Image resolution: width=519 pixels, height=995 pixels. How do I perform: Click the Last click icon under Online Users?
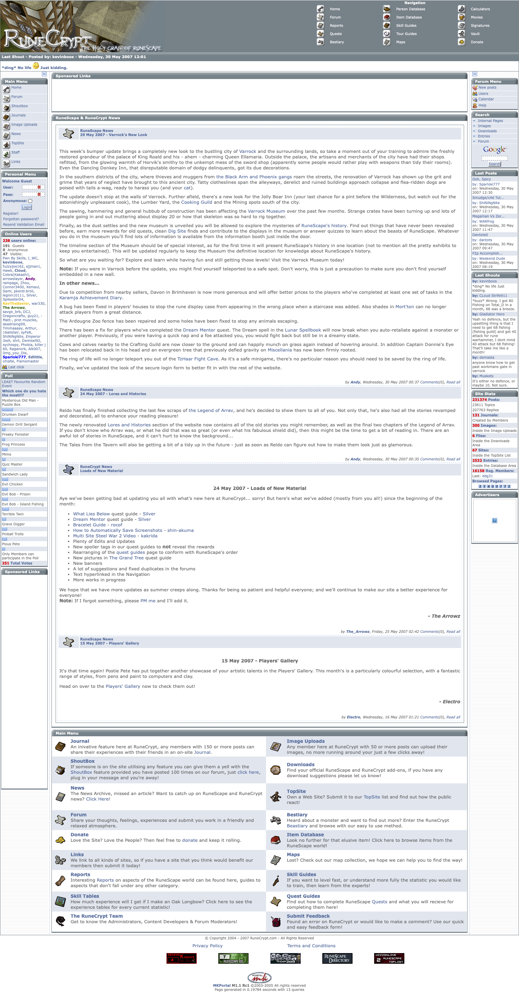pos(4,367)
